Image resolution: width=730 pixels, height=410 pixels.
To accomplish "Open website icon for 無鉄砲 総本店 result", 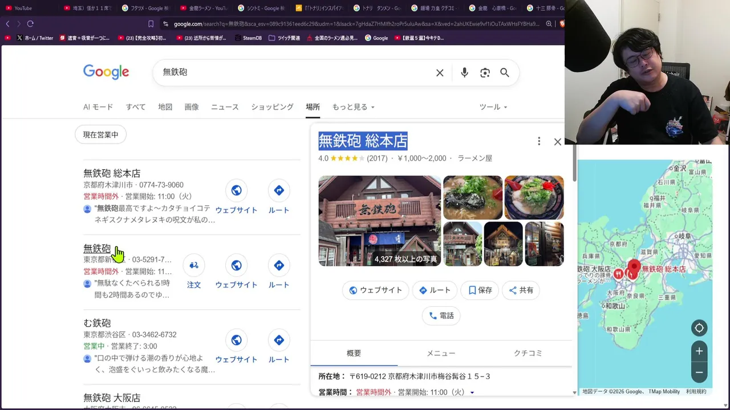I will [236, 190].
